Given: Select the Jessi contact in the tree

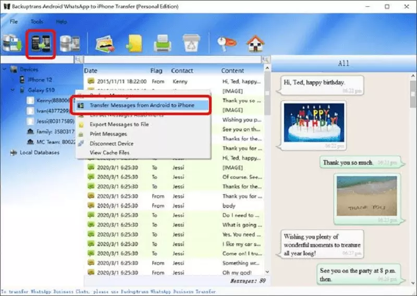Looking at the screenshot, I should (55, 121).
